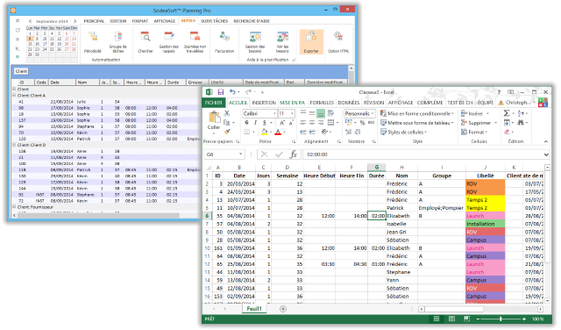
Task: Select the Feuil1 sheet tab
Action: coord(254,309)
